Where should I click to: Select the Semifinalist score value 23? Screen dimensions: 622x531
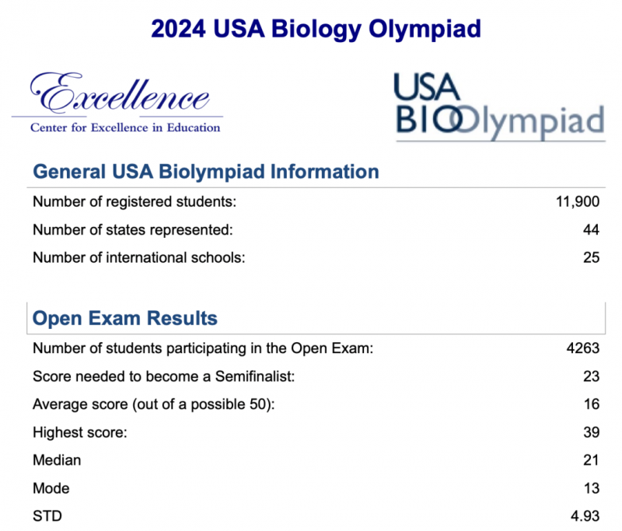(x=591, y=376)
